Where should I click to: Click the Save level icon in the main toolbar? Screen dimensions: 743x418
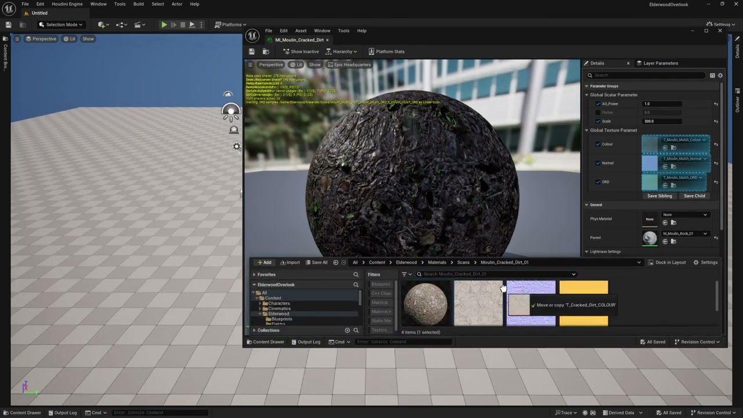click(x=8, y=24)
